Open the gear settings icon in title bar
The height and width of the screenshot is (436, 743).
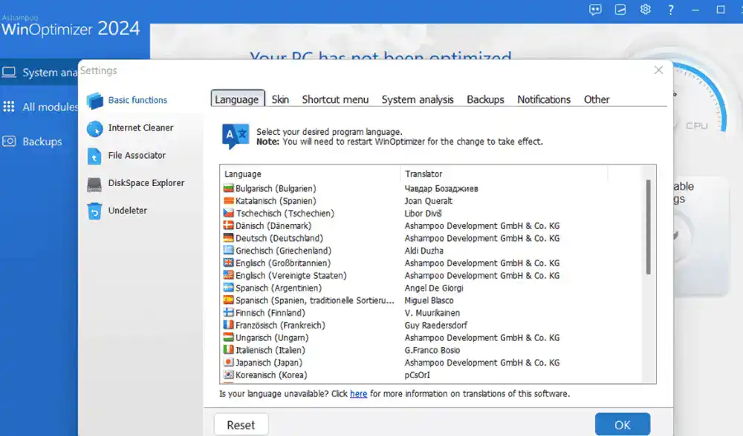point(646,10)
